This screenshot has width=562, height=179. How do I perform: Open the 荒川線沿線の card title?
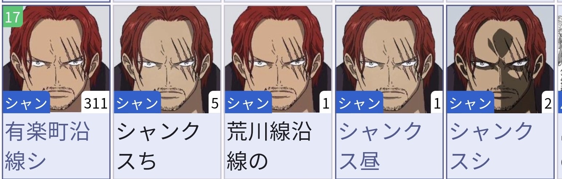pos(269,146)
